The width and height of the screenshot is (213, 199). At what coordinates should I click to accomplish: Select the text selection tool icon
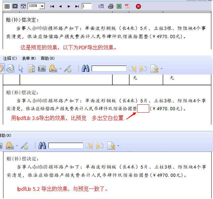(x=31, y=68)
